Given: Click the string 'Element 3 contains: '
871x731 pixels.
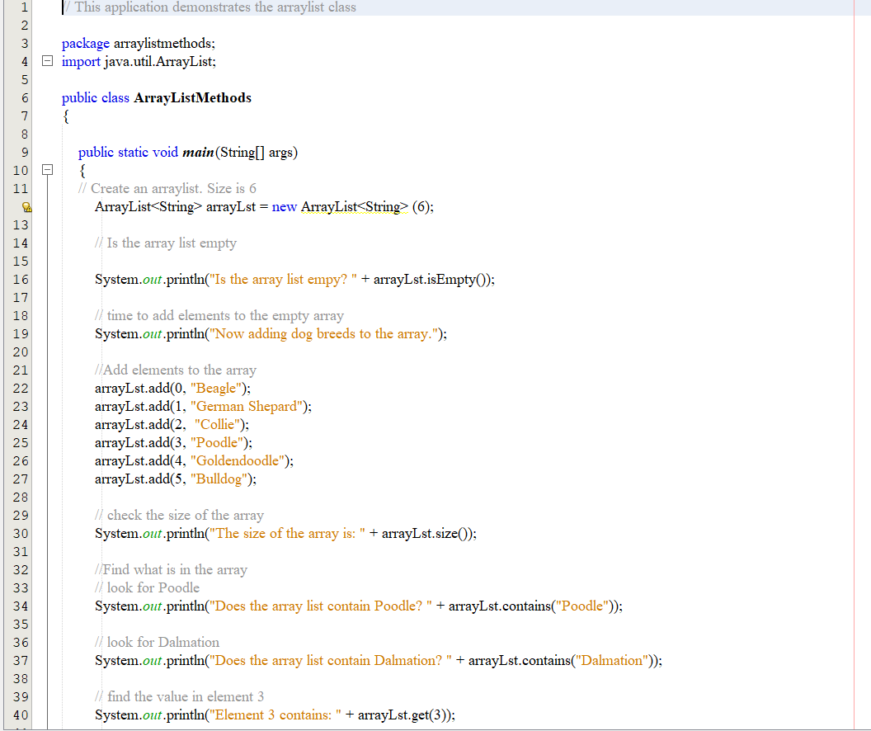Looking at the screenshot, I should [x=275, y=714].
